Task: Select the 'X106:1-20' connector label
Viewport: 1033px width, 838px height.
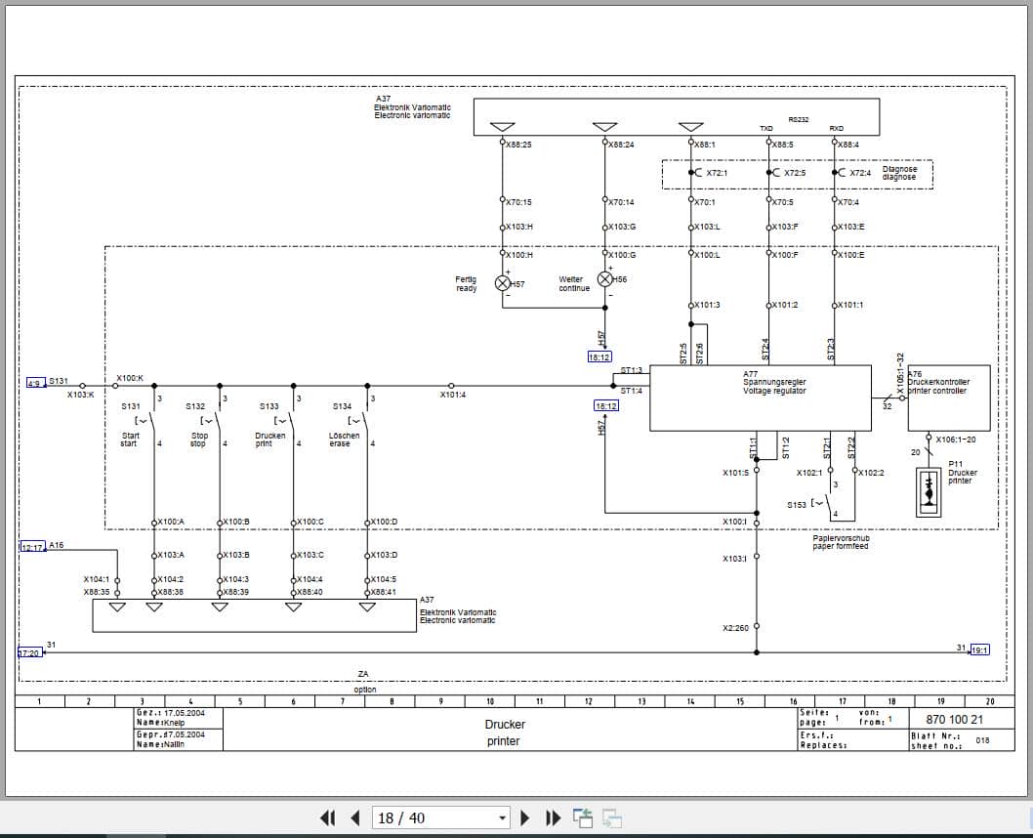Action: pyautogui.click(x=955, y=440)
